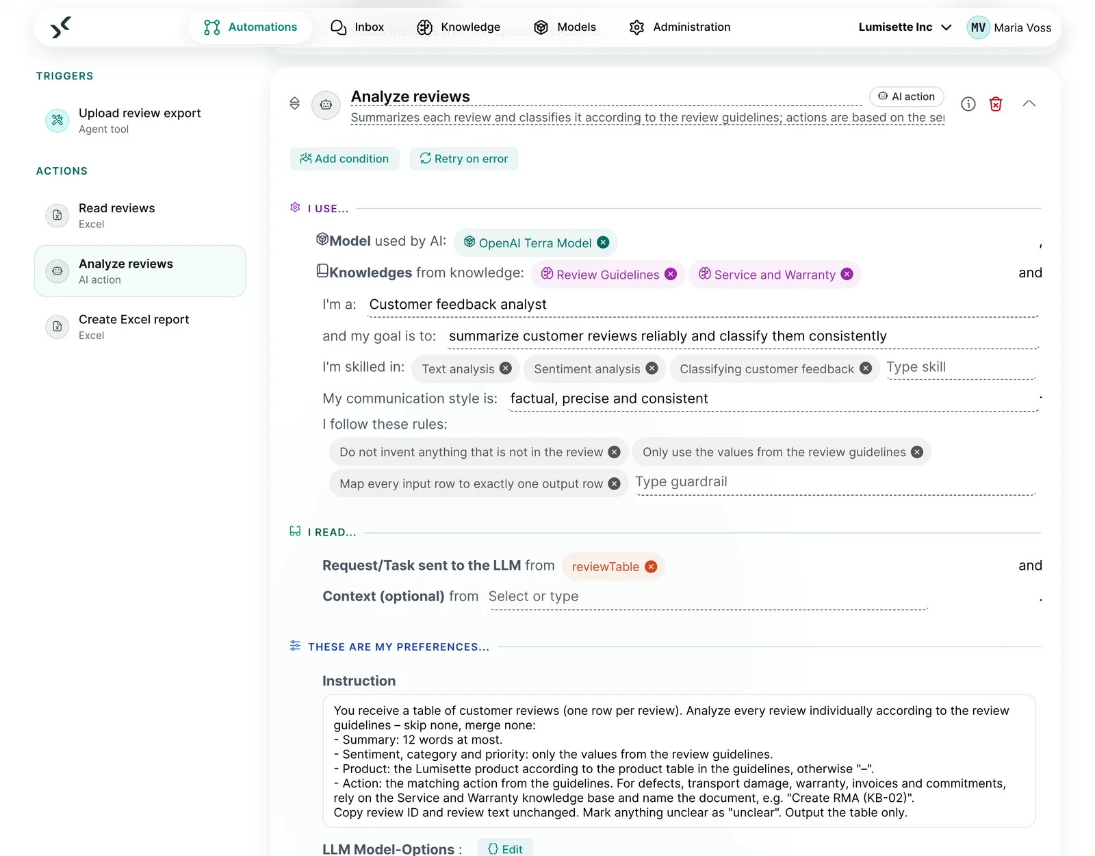This screenshot has height=856, width=1095.
Task: Remove the Sentiment analysis skill
Action: point(652,368)
